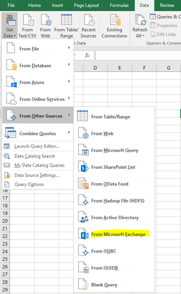Image resolution: width=181 pixels, height=294 pixels.
Task: Switch to the Home tab
Action: [34, 5]
